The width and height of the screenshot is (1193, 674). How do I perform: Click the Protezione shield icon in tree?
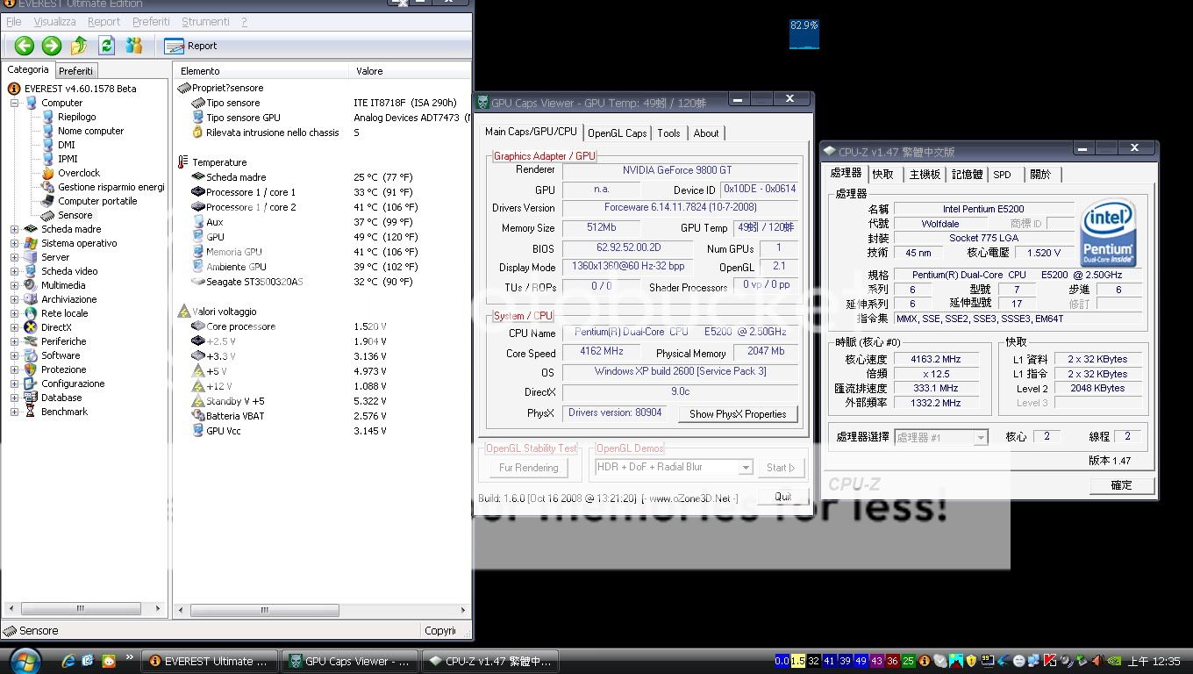tap(31, 369)
